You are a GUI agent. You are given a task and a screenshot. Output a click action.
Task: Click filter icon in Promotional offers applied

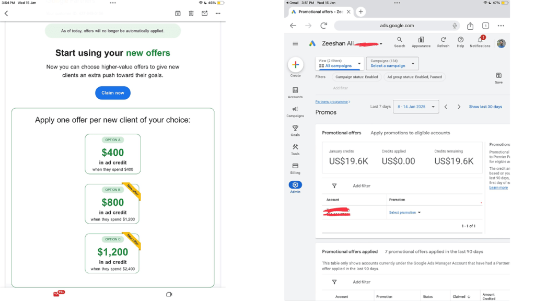tap(334, 282)
